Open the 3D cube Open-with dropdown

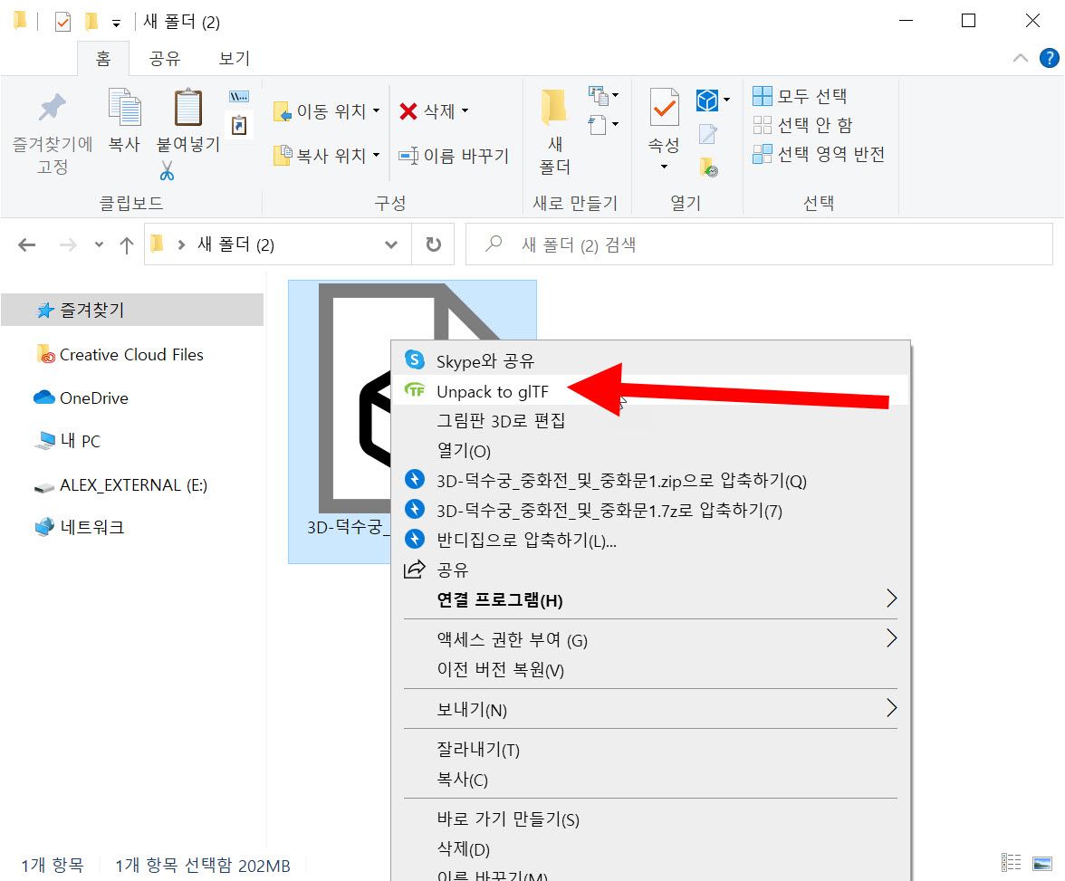point(726,100)
